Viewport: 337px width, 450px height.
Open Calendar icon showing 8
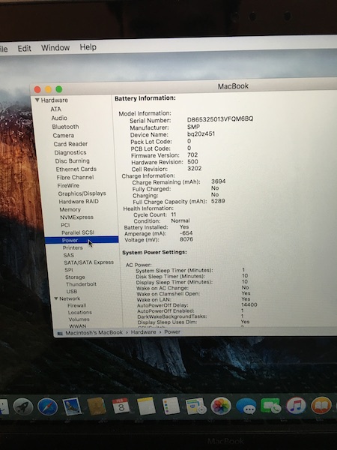[x=121, y=406]
